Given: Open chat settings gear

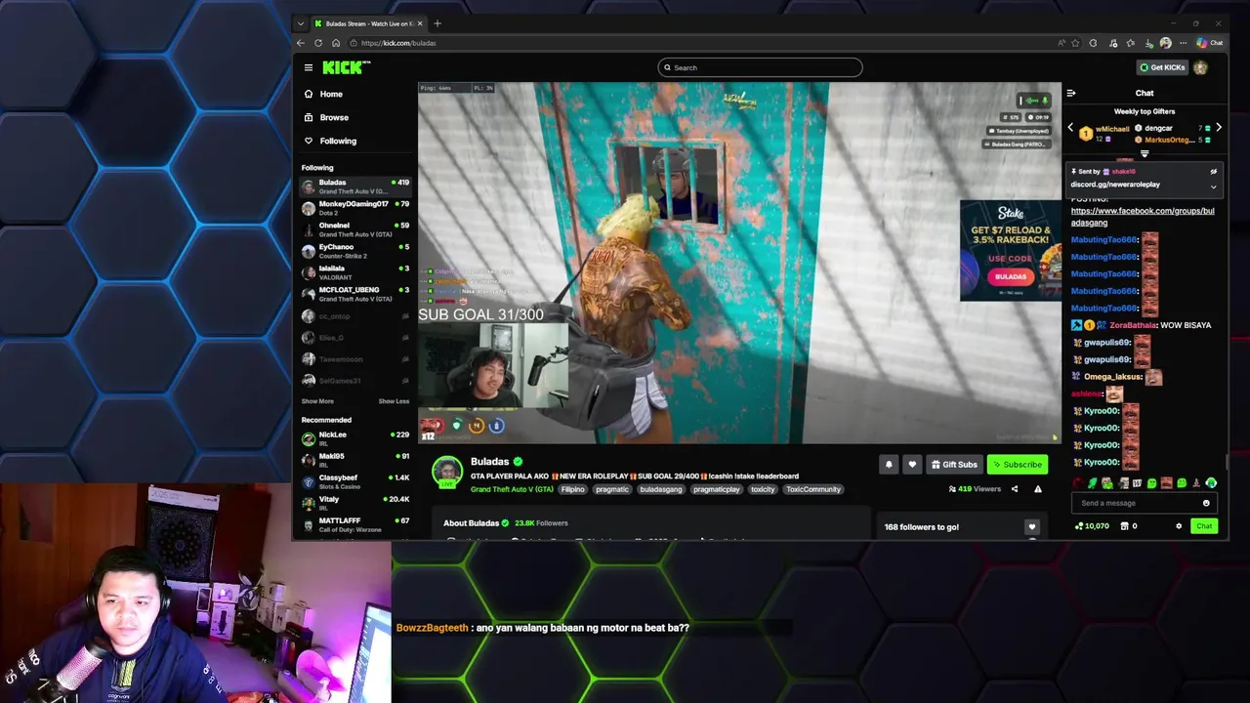Looking at the screenshot, I should click(x=1179, y=526).
